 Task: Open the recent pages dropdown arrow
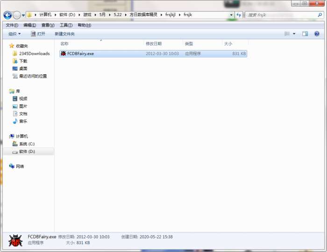(x=23, y=15)
